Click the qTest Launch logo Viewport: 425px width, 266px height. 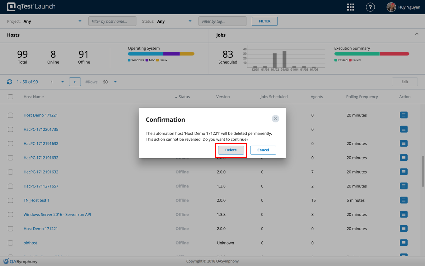(31, 7)
